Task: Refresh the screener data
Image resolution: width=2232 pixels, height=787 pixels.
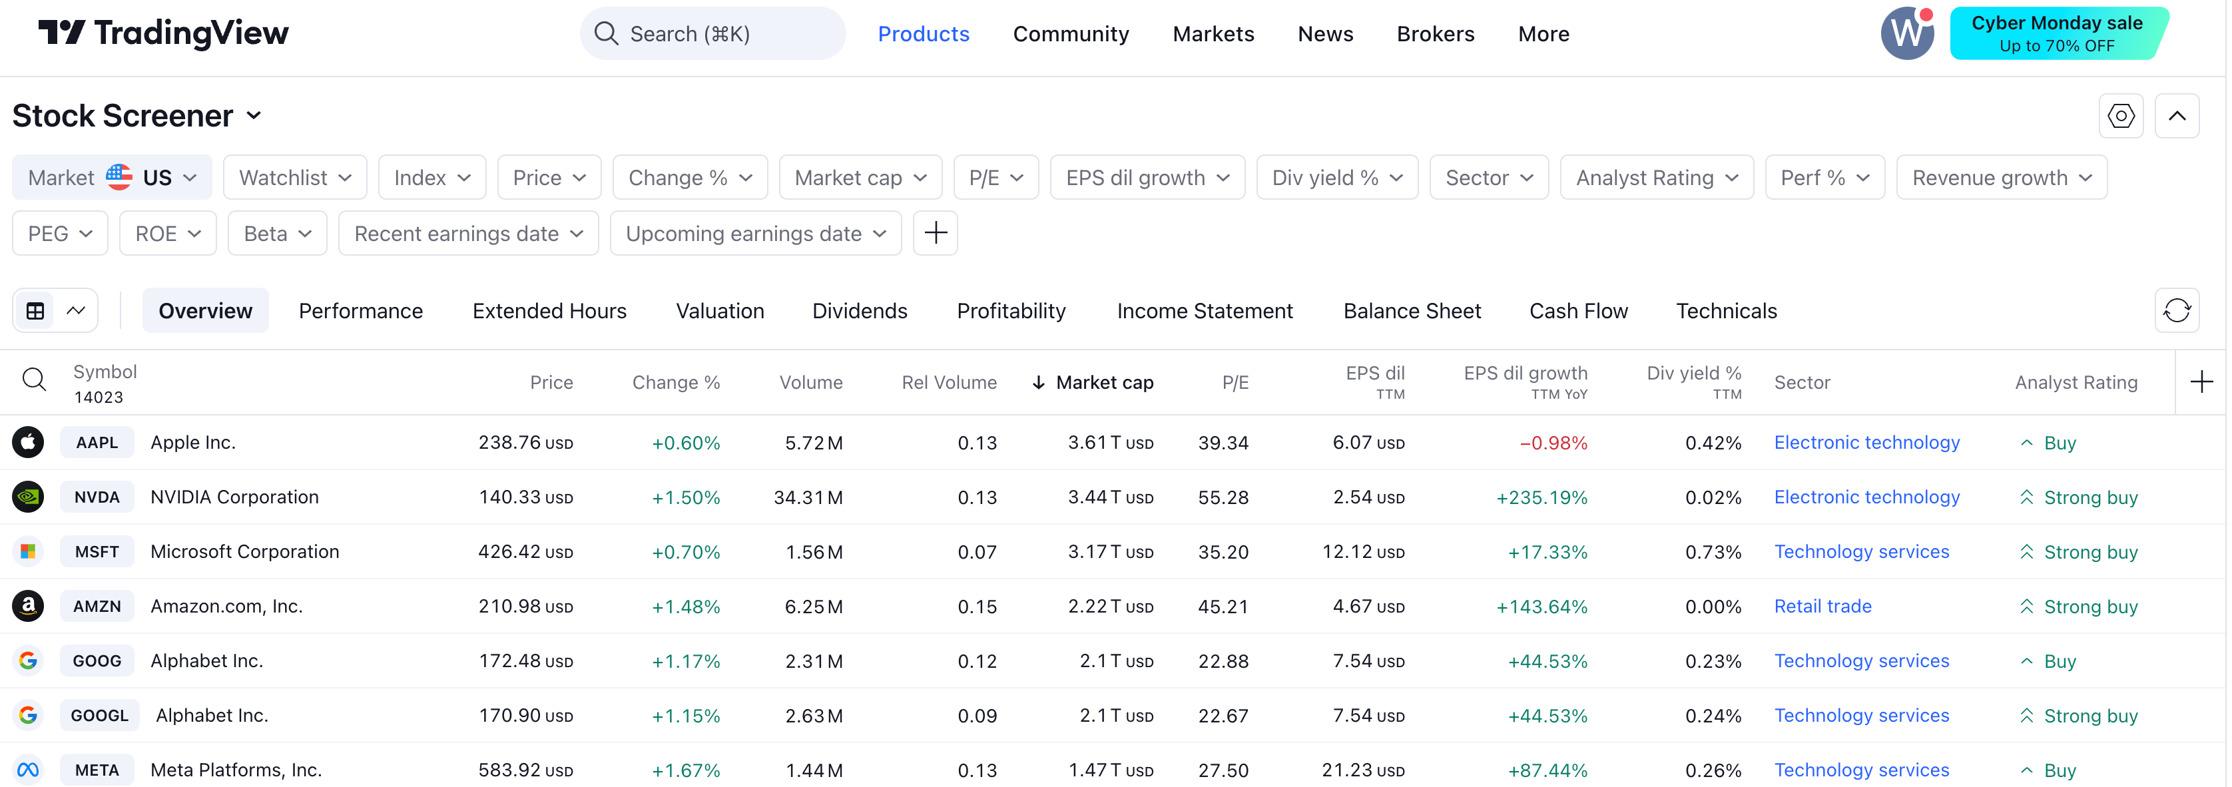Action: click(x=2177, y=310)
